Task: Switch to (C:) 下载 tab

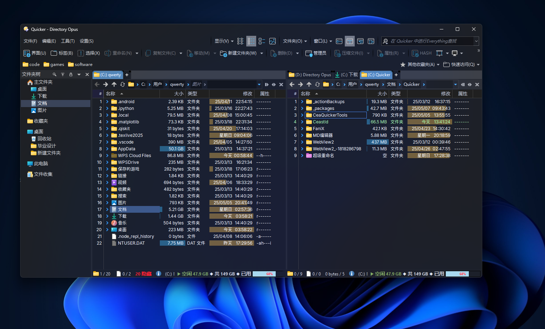Action: [347, 75]
